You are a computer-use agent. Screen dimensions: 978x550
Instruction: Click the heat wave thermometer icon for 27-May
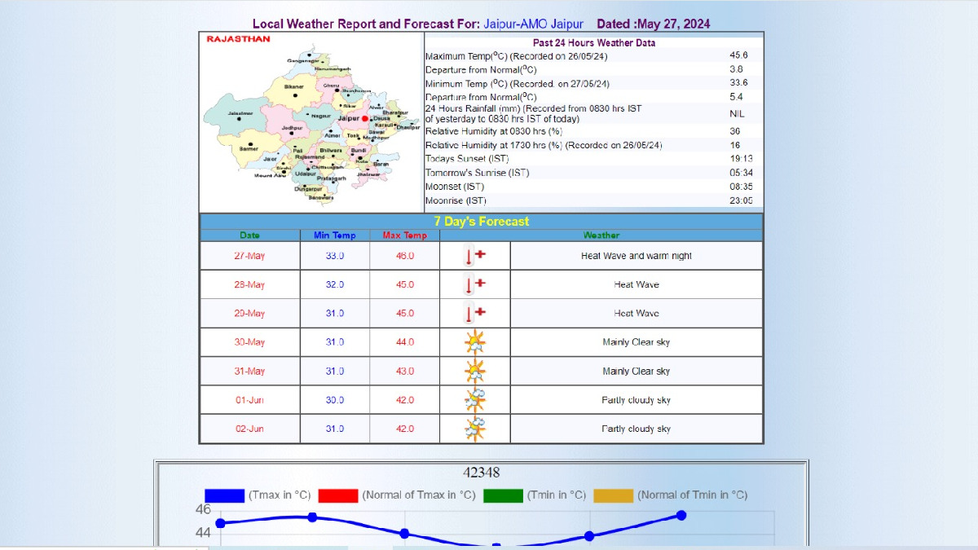point(475,254)
